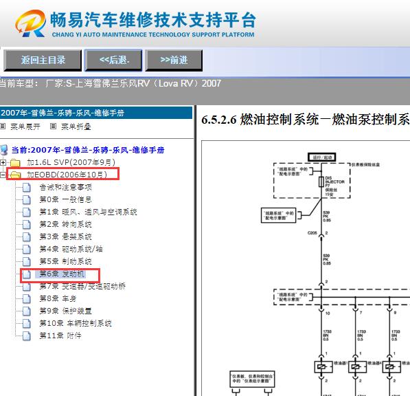
Task: Select 加1.6L SVP(2007年9月) folder
Action: 71,162
